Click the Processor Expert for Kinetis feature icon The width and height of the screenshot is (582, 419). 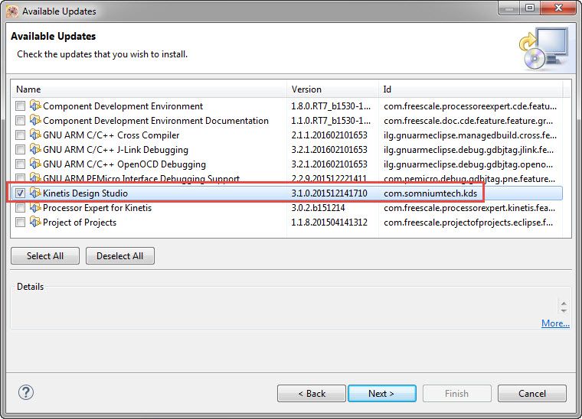[x=35, y=207]
